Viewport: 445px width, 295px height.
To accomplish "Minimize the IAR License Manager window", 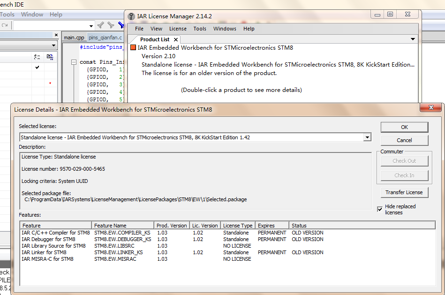I will 377,15.
